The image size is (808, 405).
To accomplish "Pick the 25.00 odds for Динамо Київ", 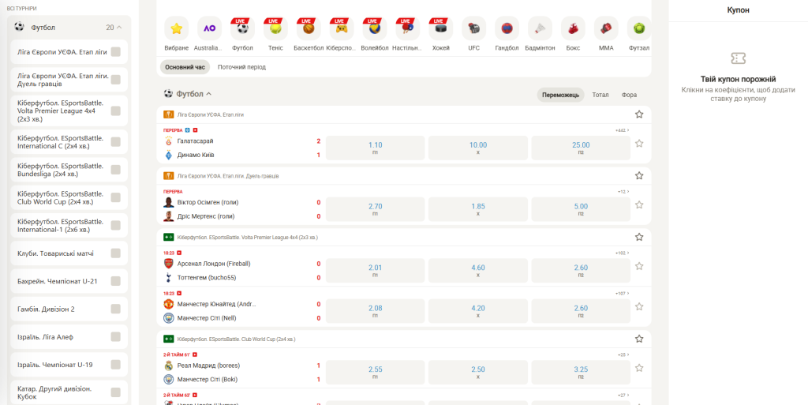I will [x=581, y=148].
